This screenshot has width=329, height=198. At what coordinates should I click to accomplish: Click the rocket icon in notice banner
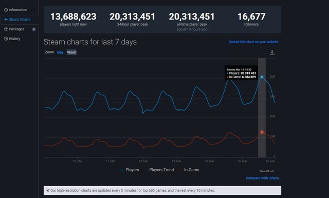point(48,191)
